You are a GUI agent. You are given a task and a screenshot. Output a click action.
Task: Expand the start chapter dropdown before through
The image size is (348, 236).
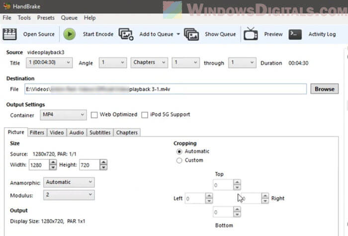(185, 63)
